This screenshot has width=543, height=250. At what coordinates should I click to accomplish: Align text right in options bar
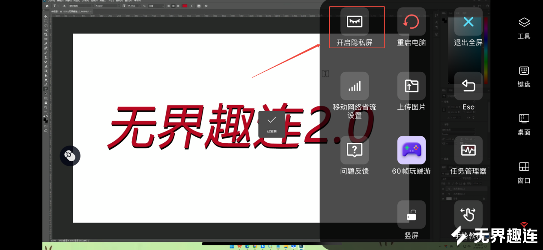coord(178,6)
